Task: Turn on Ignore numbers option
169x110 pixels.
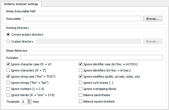Action: (x=8, y=89)
